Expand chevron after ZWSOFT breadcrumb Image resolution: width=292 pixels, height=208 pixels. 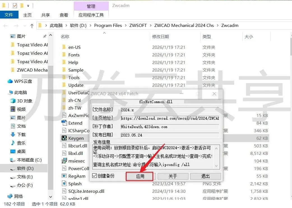[x=151, y=26]
